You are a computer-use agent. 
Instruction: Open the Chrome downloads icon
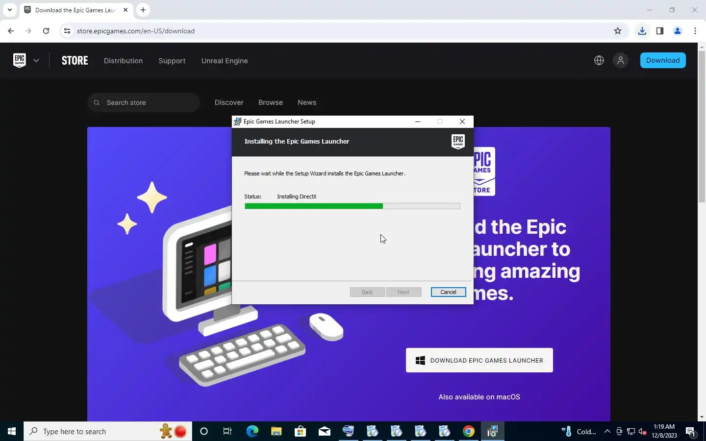pyautogui.click(x=642, y=31)
